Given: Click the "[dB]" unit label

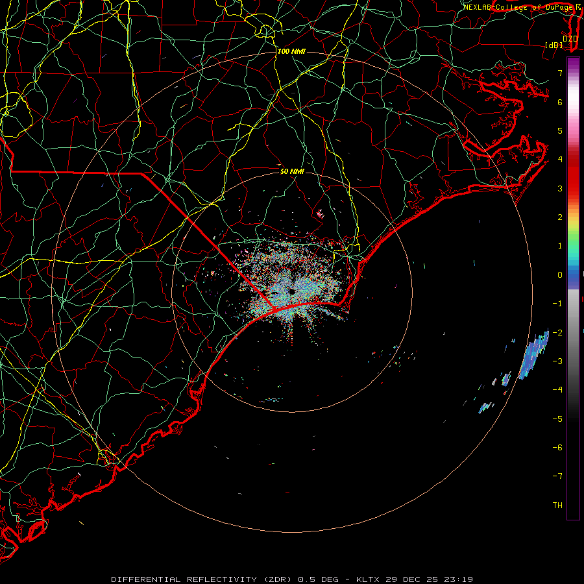Looking at the screenshot, I should [x=554, y=45].
